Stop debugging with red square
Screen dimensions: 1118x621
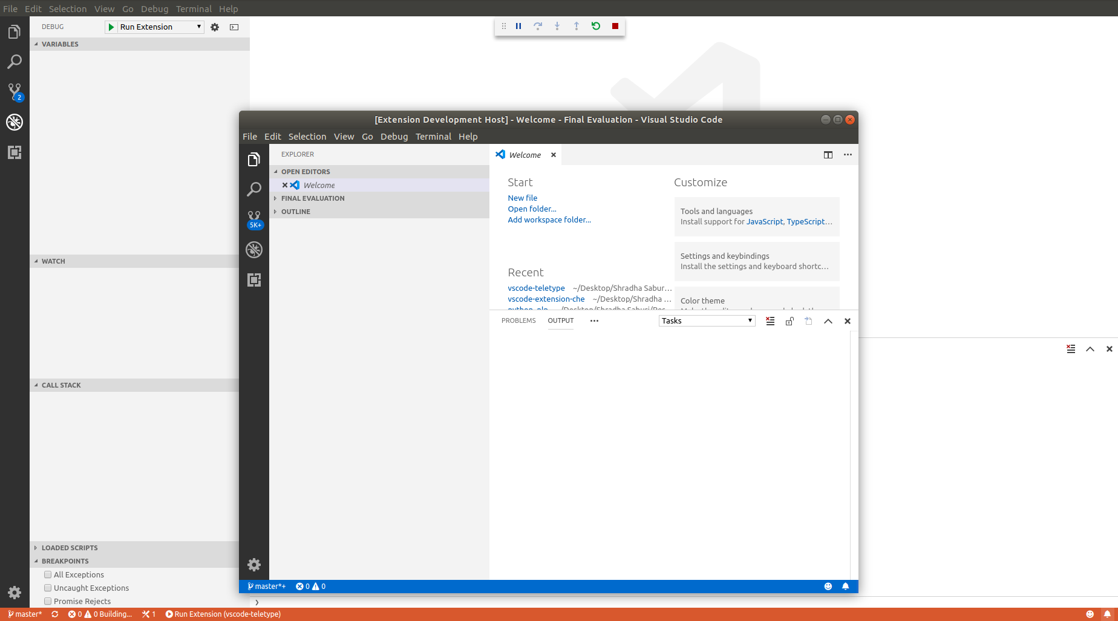[615, 26]
